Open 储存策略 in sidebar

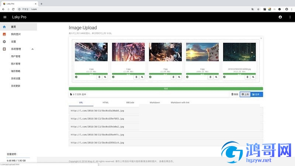tap(15, 71)
